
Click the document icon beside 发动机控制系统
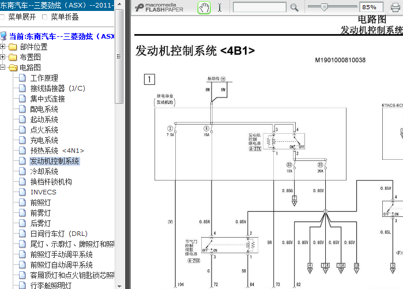point(22,161)
